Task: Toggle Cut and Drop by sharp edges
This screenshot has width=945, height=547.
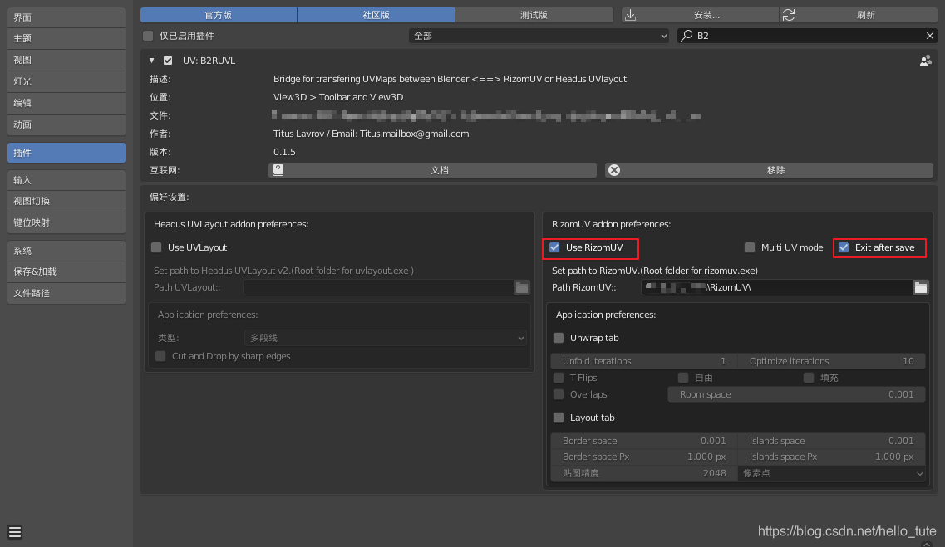Action: (160, 356)
